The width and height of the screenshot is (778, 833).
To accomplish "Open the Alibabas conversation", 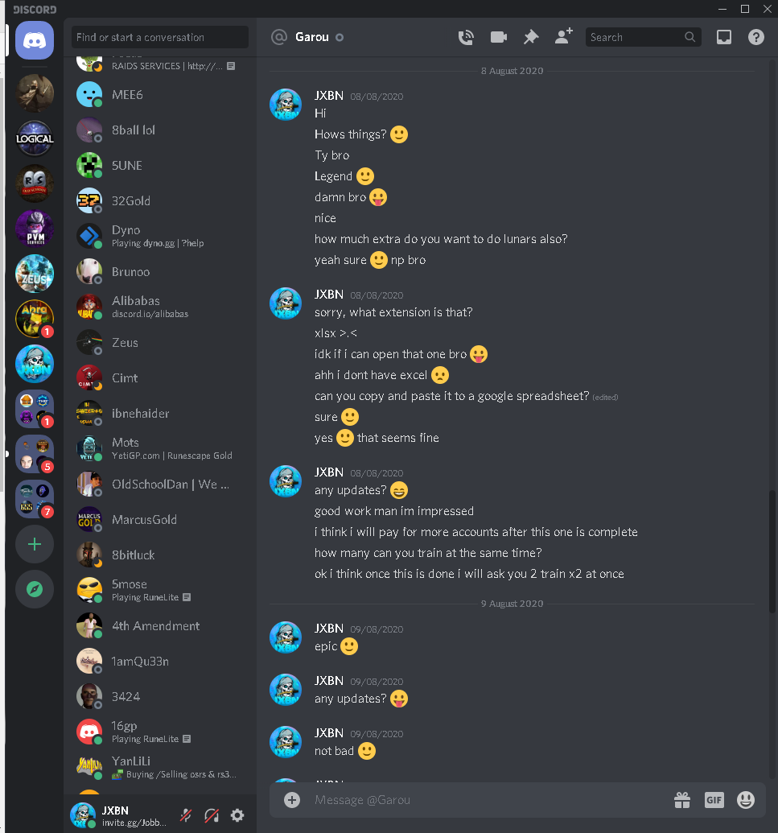I will click(x=160, y=307).
